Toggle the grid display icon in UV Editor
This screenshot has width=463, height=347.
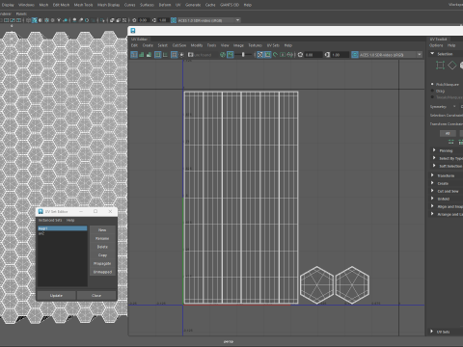174,55
